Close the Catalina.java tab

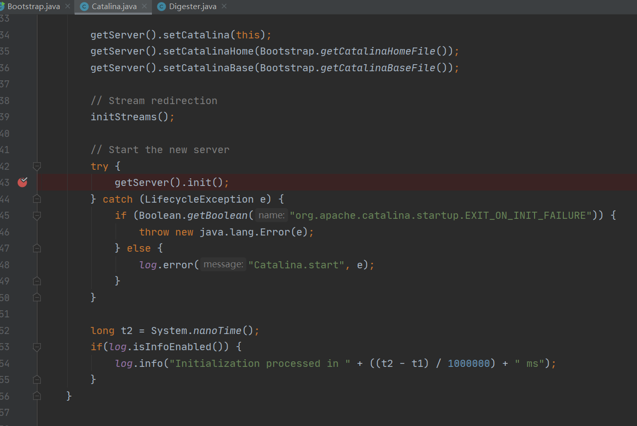[145, 7]
